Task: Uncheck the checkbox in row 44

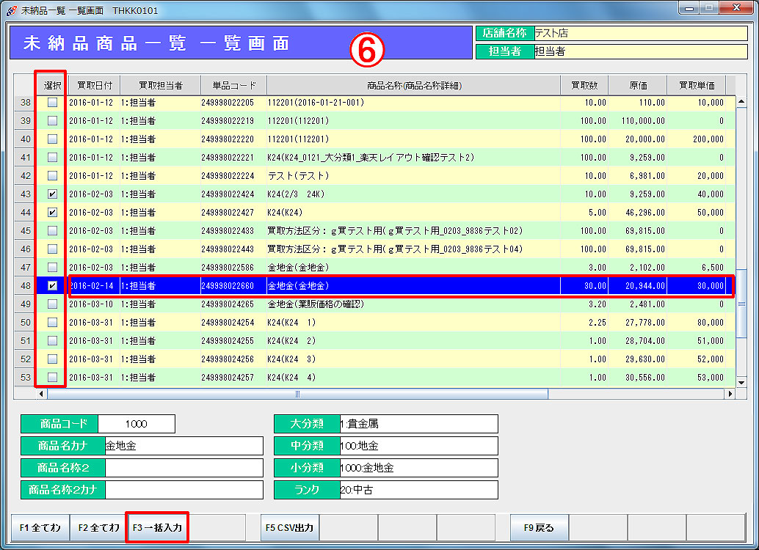Action: 52,213
